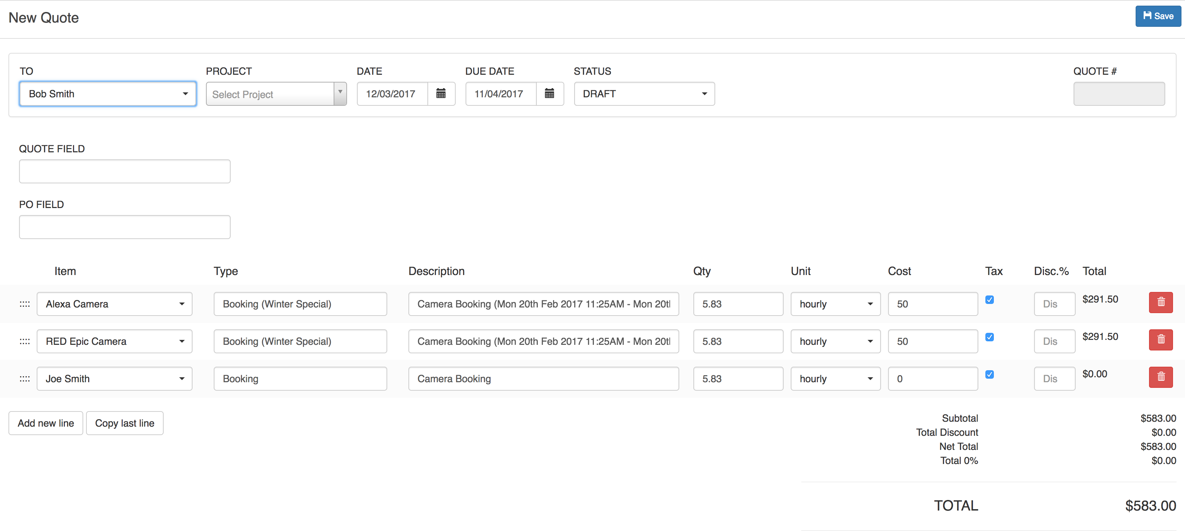This screenshot has width=1185, height=531.
Task: Edit the Camera Booking description for Joe Smith
Action: pos(543,379)
